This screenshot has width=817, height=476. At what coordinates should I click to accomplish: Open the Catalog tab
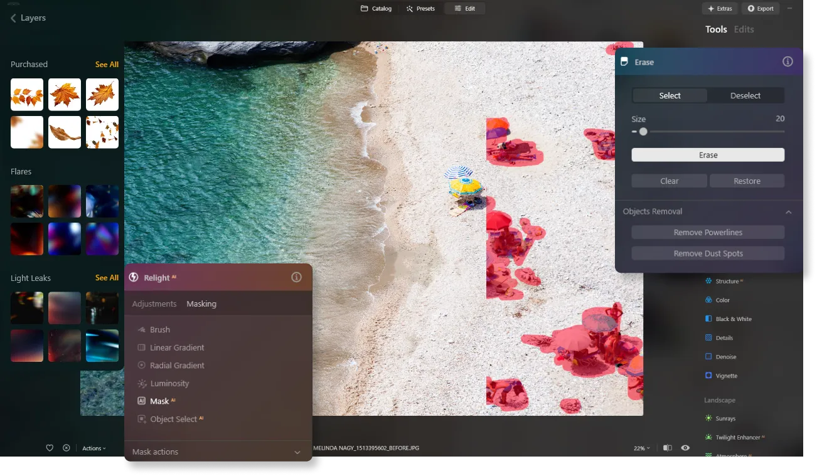376,8
